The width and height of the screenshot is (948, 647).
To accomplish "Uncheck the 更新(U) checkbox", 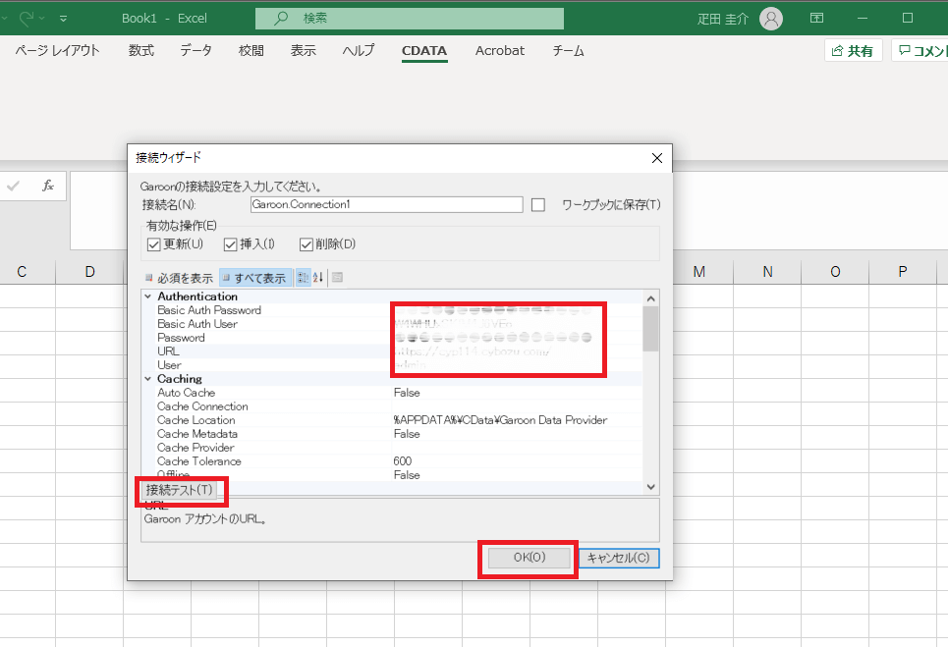I will pyautogui.click(x=153, y=244).
